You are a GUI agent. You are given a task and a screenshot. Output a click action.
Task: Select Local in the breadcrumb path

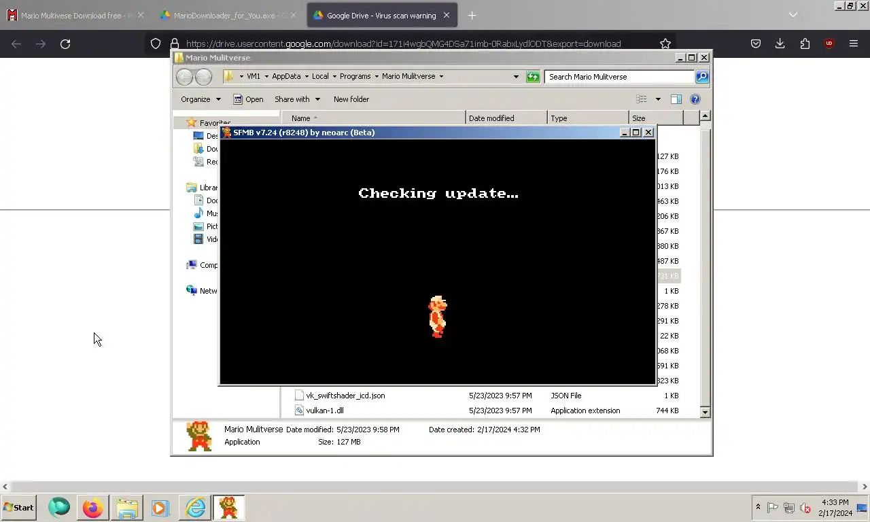pos(320,76)
